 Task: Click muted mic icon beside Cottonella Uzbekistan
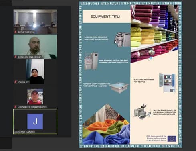coord(15,57)
